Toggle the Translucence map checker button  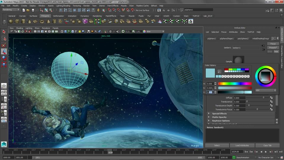click(x=271, y=102)
